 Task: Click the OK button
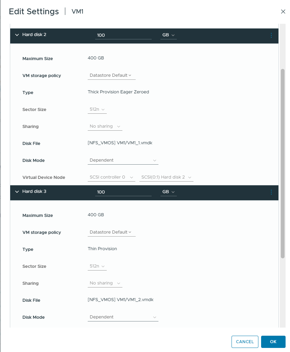pos(273,342)
